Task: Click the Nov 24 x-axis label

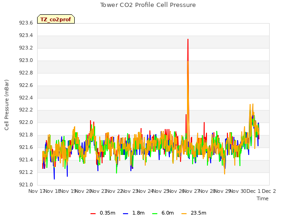Action: pyautogui.click(x=145, y=191)
